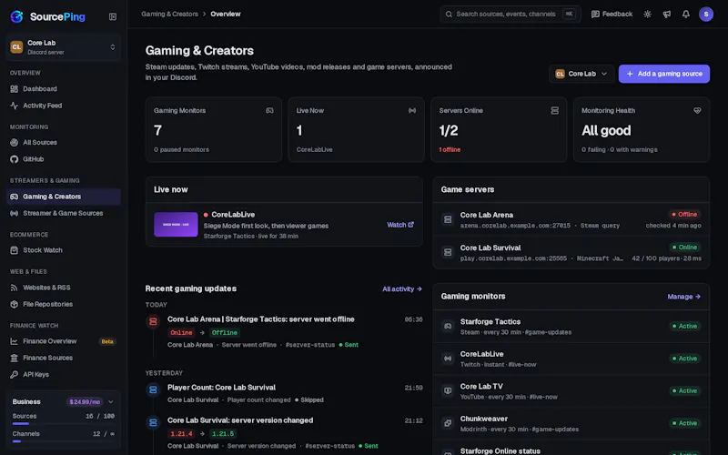
Task: Focus the search sources input field
Action: [511, 14]
